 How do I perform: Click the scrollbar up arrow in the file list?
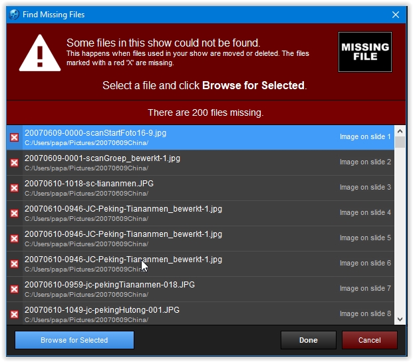400,131
